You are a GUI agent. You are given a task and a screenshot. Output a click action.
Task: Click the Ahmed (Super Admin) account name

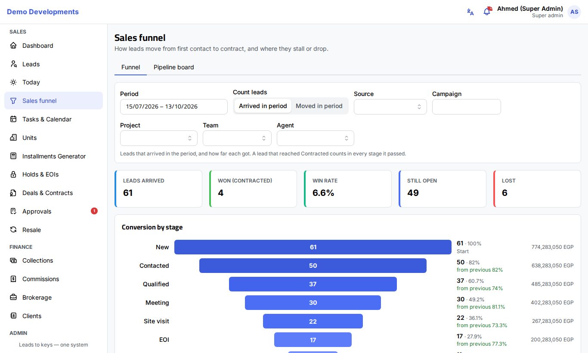[530, 9]
